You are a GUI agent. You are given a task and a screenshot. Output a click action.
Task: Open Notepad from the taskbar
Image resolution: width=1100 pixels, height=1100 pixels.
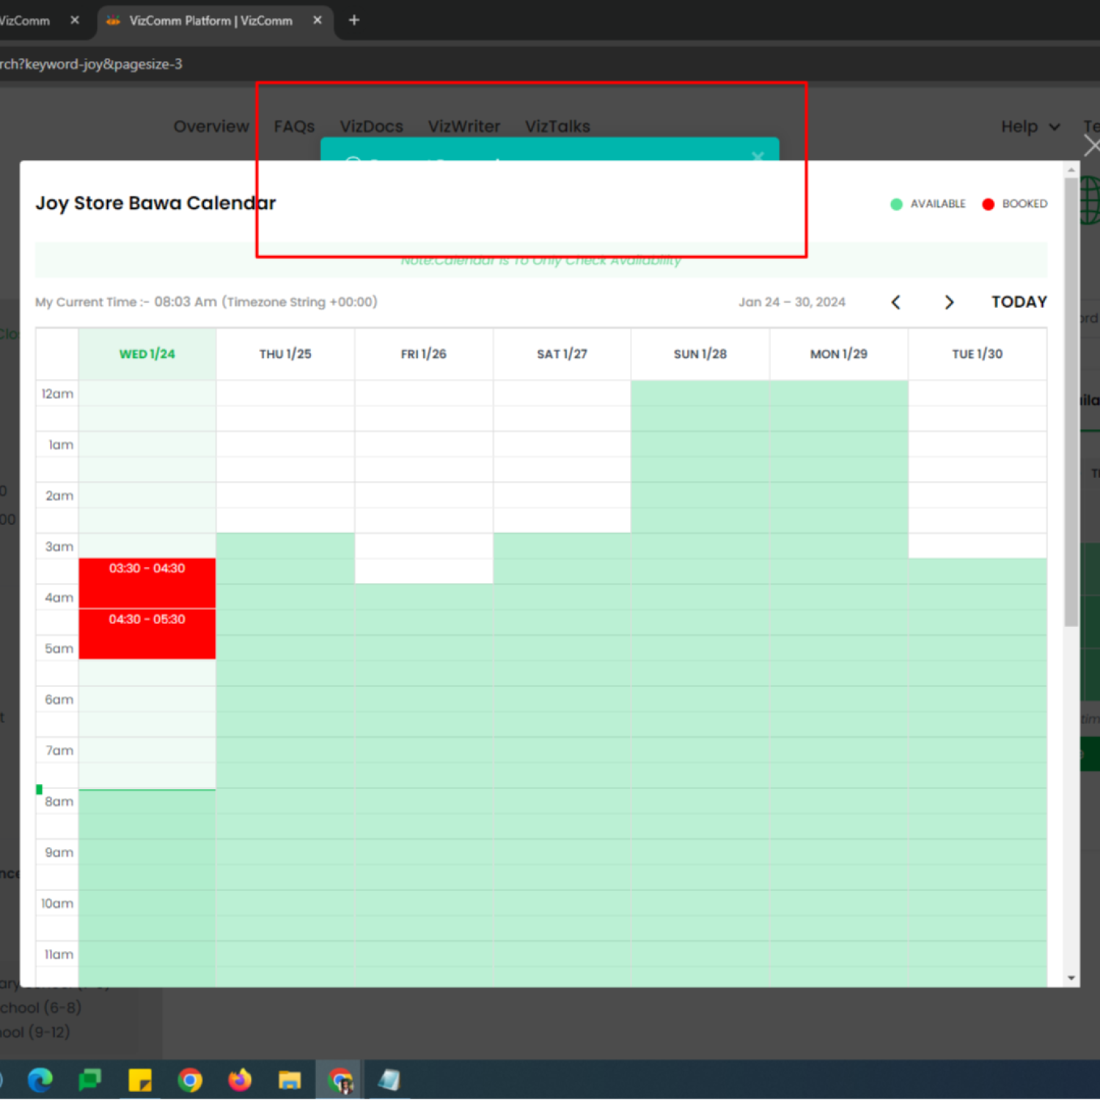389,1080
